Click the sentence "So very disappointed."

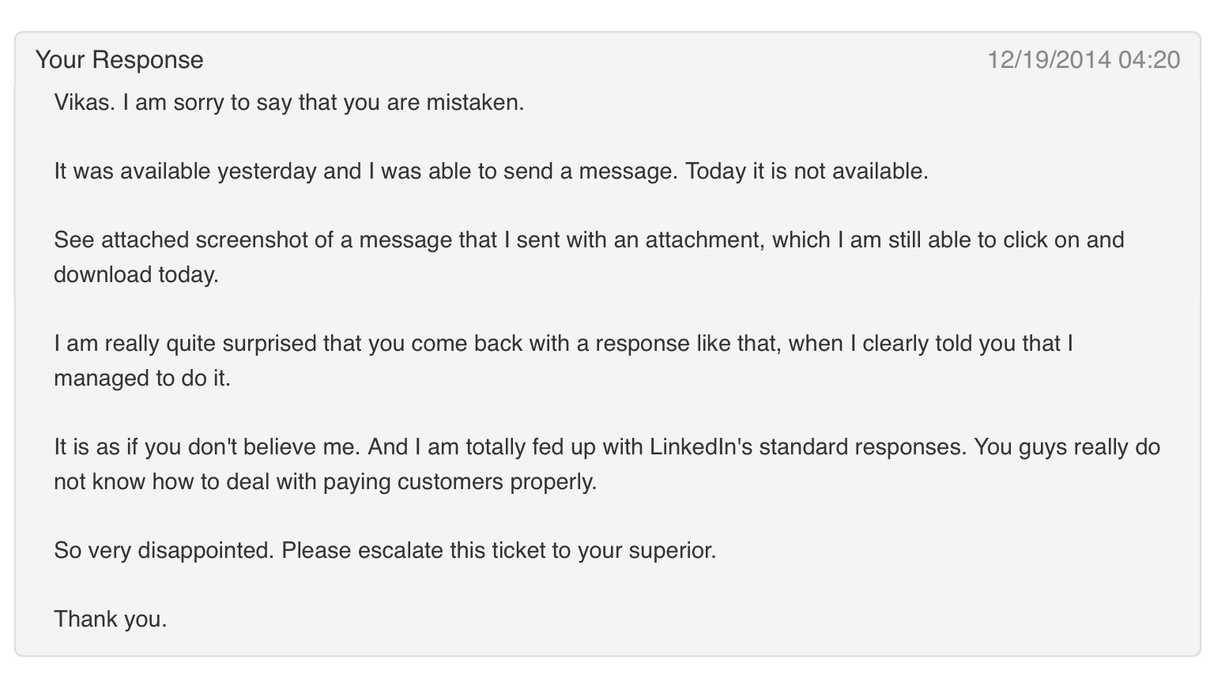[x=164, y=551]
